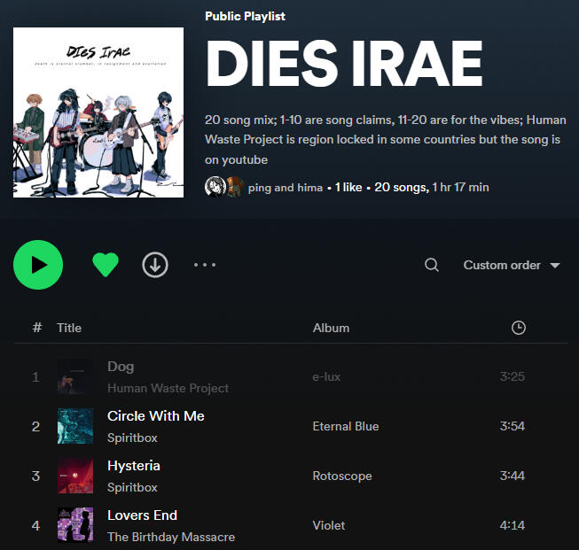579x550 pixels.
Task: Toggle the green heart like button
Action: click(106, 265)
